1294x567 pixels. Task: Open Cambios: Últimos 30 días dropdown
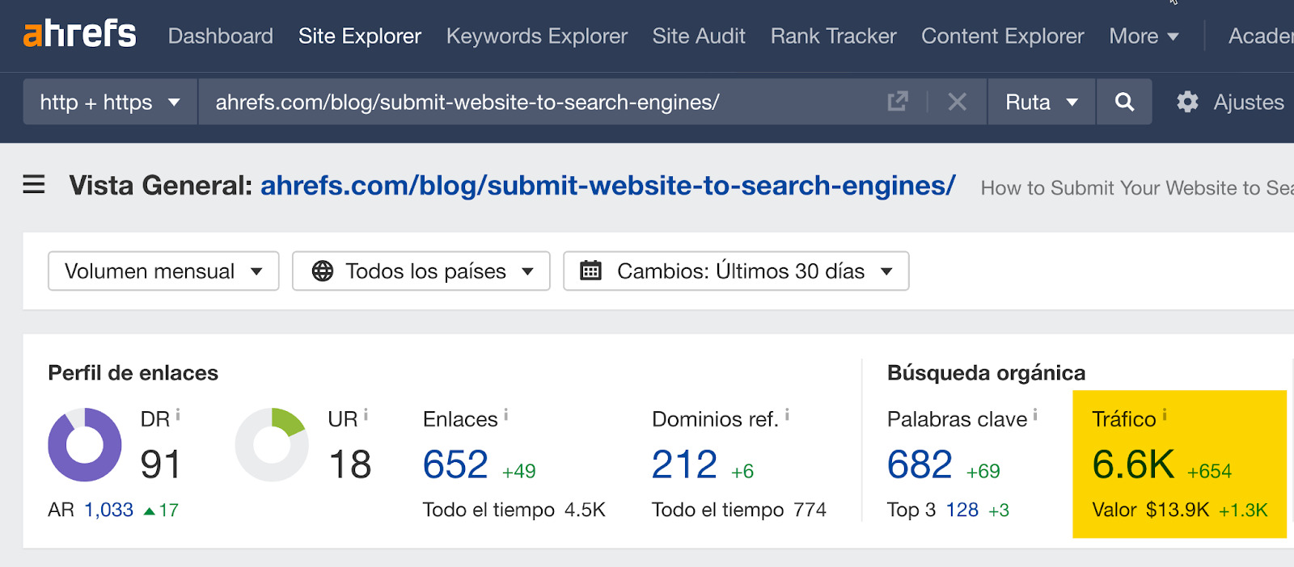[736, 271]
